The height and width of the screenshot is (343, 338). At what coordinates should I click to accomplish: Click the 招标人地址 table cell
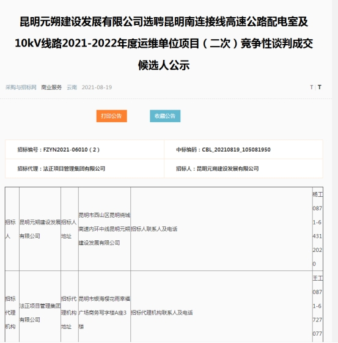pos(70,229)
